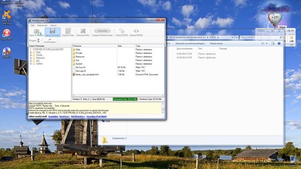The image size is (301, 169).
Task: Sort file list by Filename column
Action: click(95, 46)
